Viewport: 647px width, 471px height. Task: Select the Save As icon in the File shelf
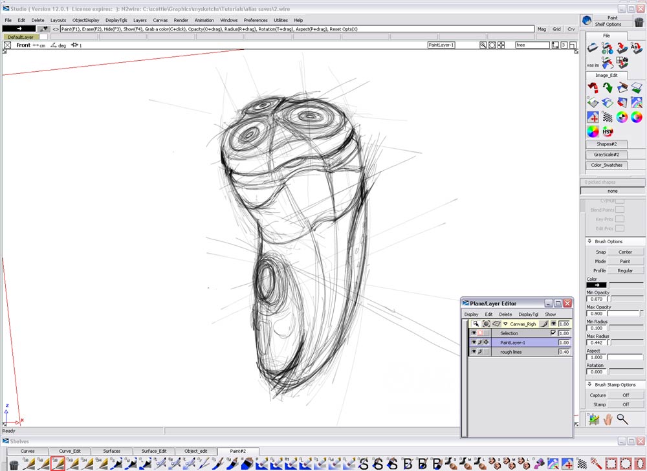pyautogui.click(x=637, y=48)
